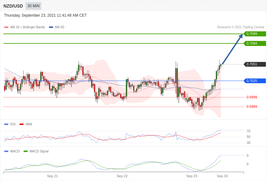Click the RSI 30 axis level
This screenshot has height=181, width=267.
pyautogui.click(x=248, y=143)
